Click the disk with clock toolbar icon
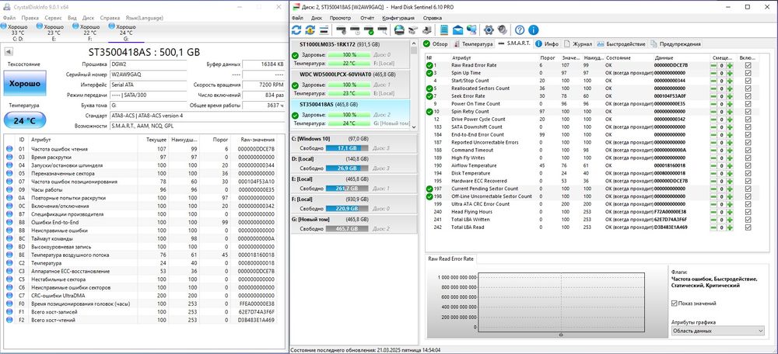778x354 pixels. tap(354, 29)
